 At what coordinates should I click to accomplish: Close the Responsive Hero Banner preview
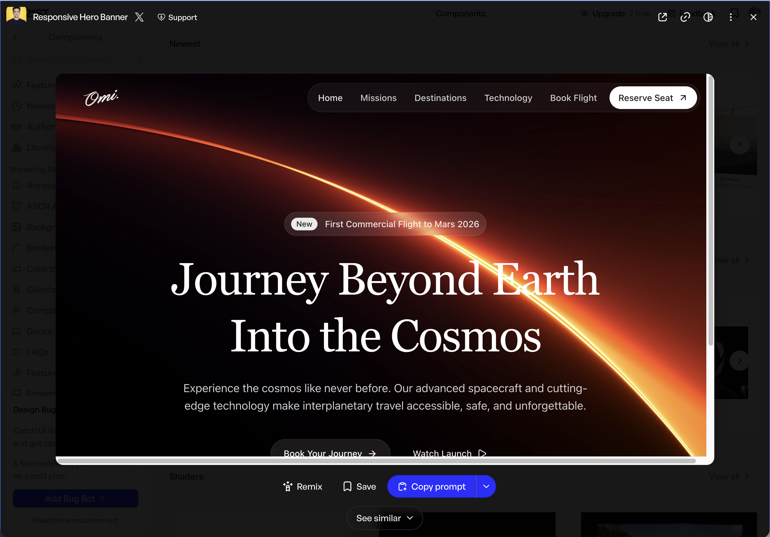[753, 17]
